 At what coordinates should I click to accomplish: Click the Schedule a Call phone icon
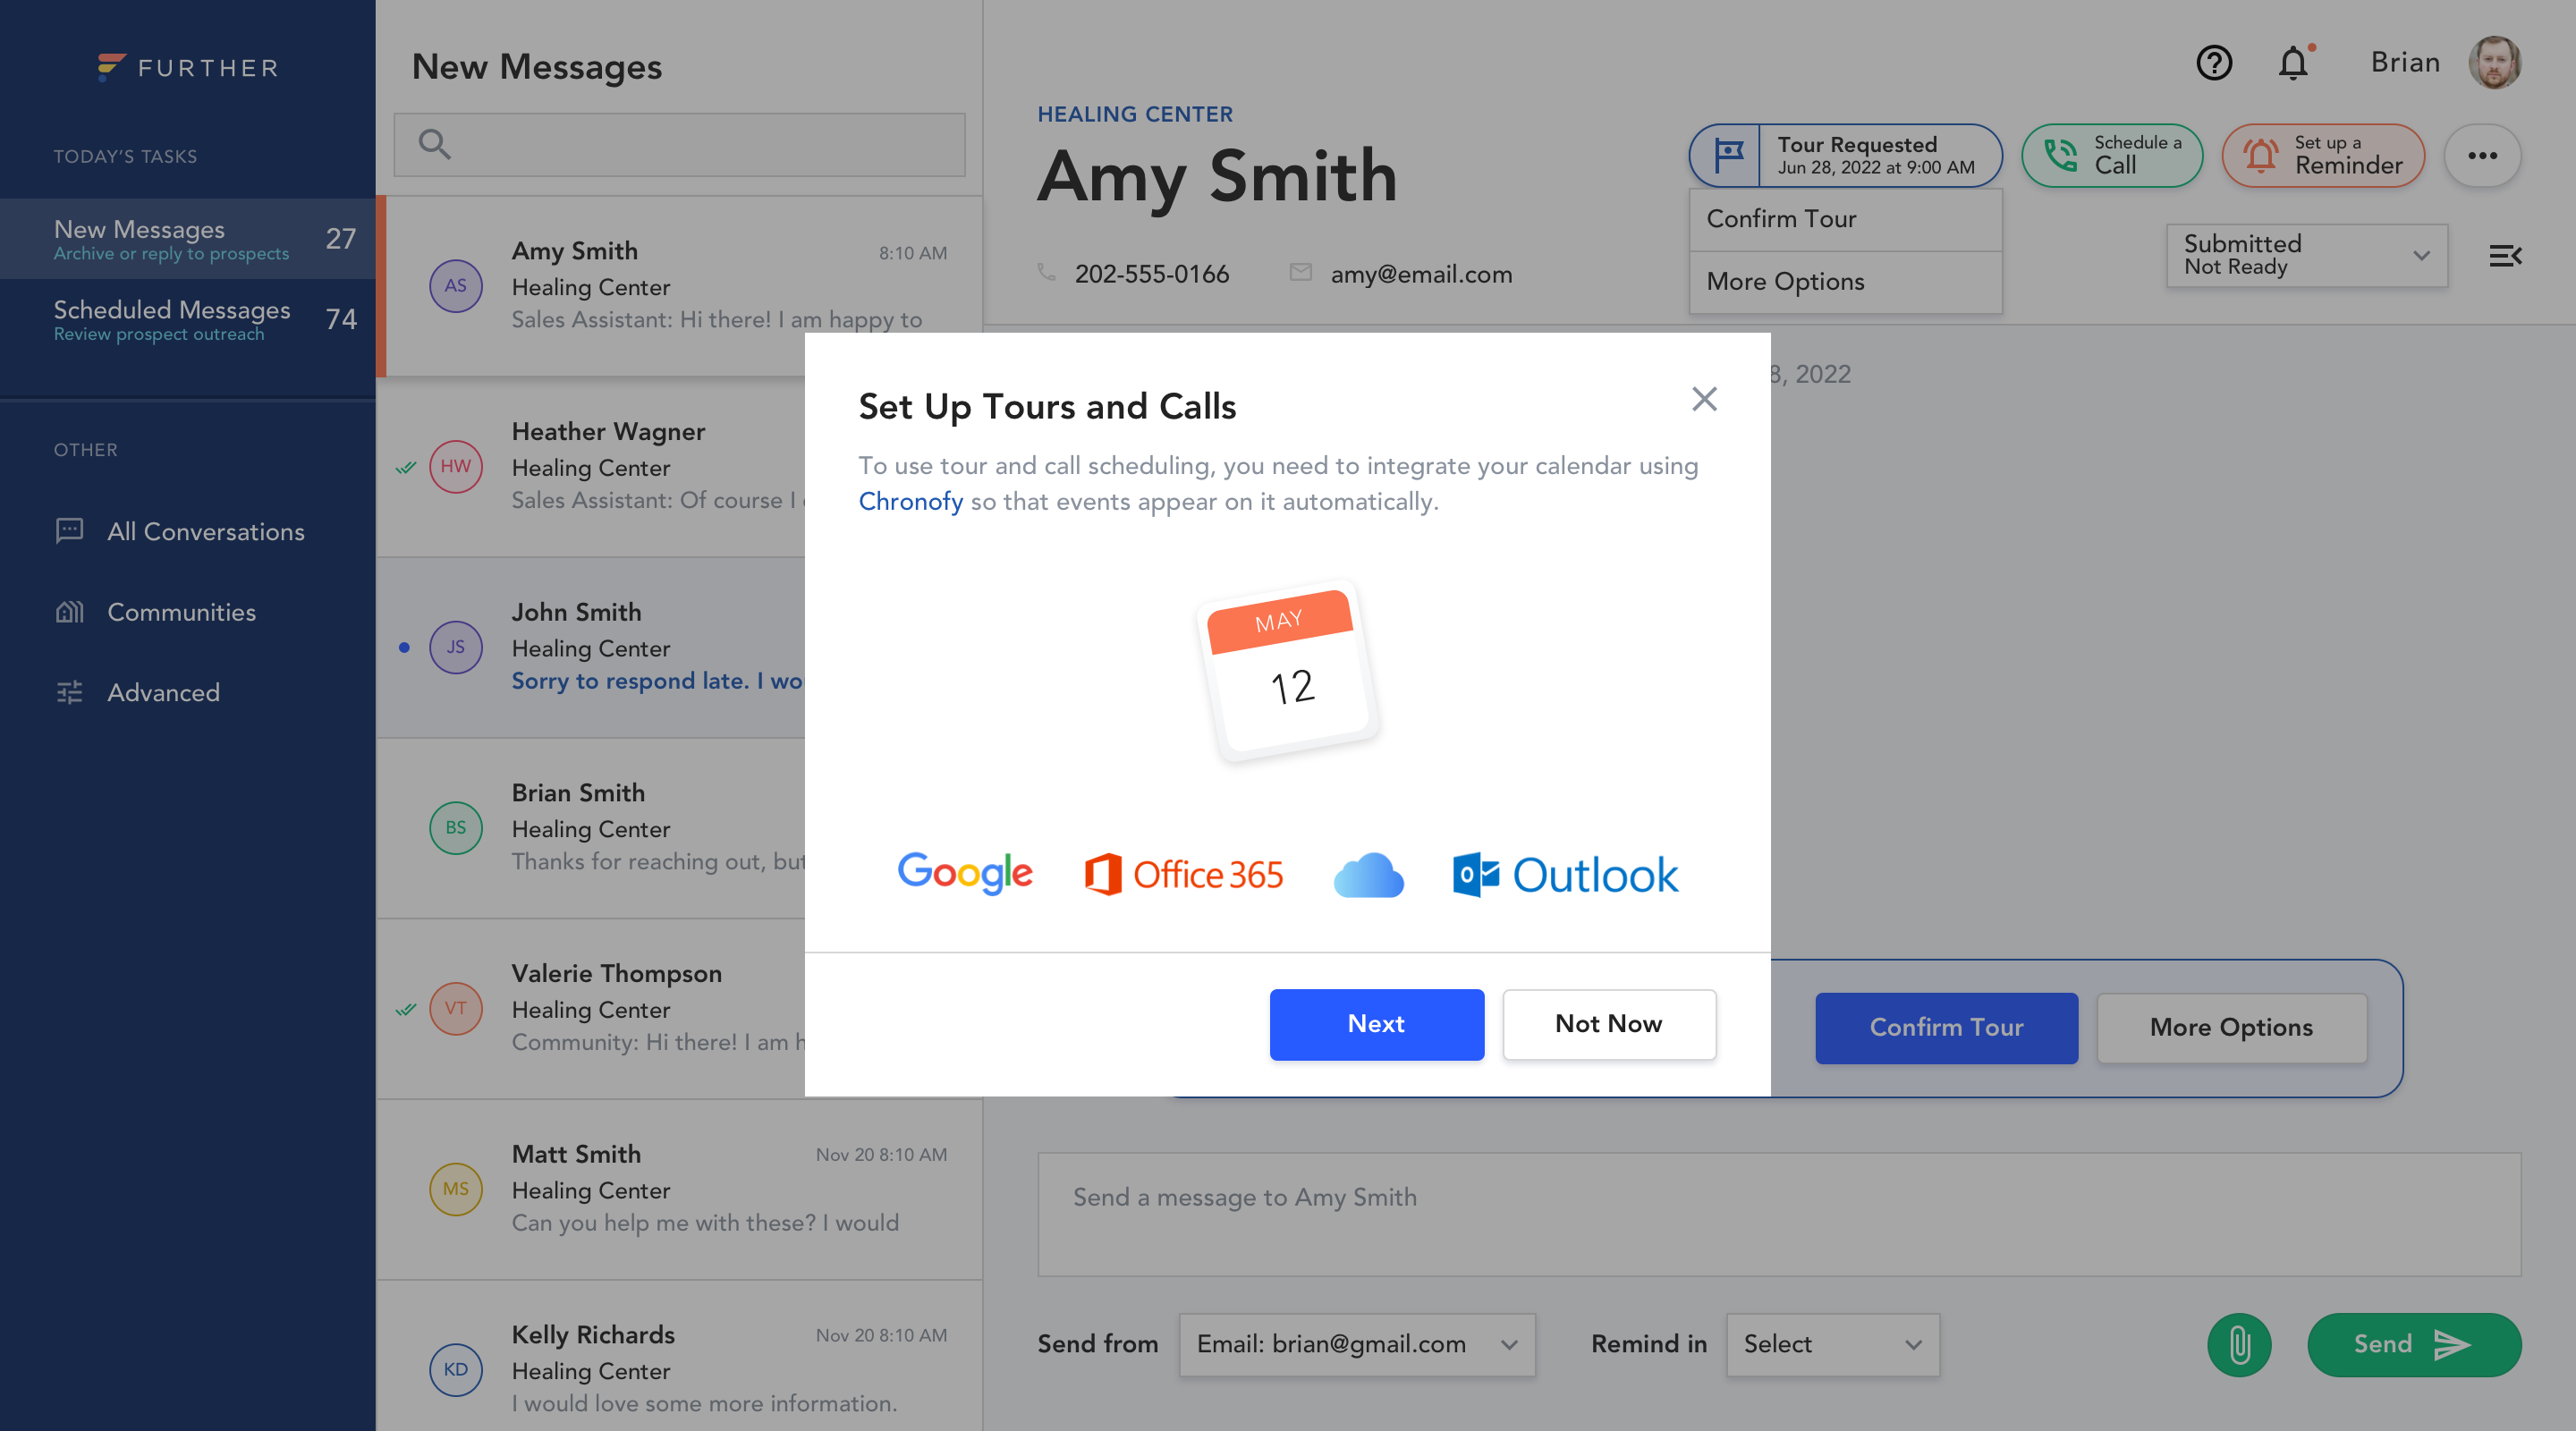click(x=2060, y=155)
